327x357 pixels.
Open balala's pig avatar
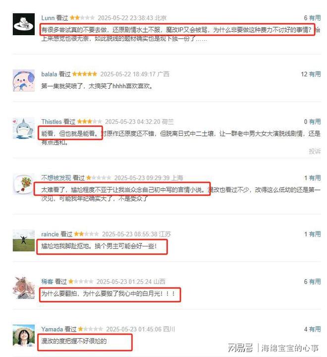(x=24, y=80)
